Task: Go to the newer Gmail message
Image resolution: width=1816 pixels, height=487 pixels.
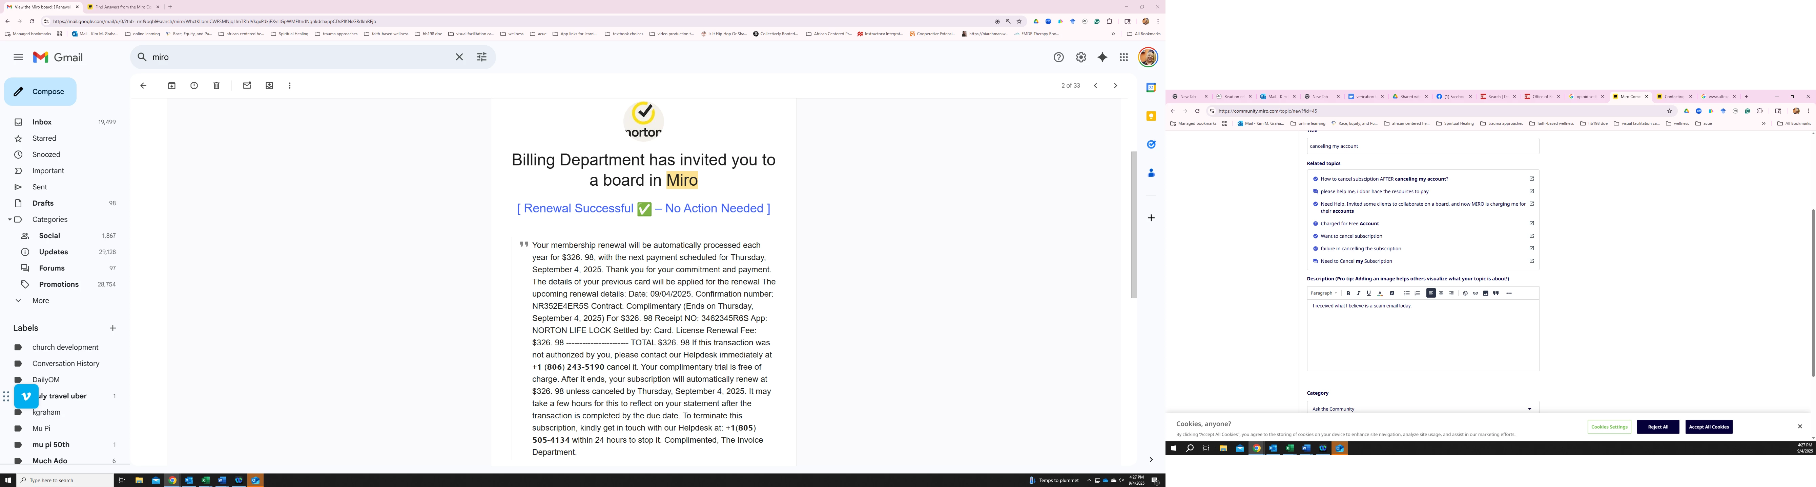Action: coord(1095,86)
